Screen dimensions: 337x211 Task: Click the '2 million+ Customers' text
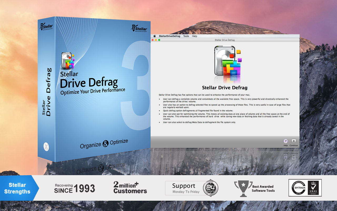130,188
